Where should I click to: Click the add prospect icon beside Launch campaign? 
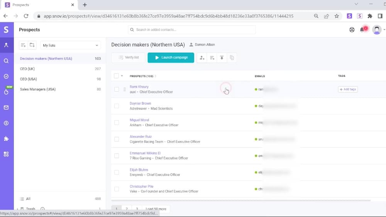202,58
